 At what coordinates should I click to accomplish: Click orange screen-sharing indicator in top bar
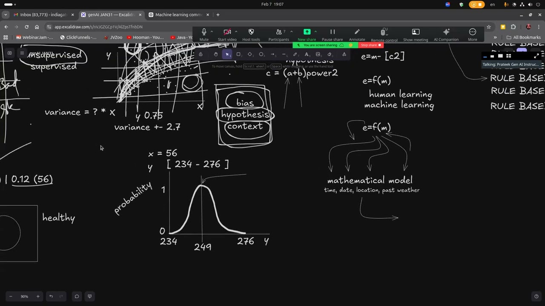pos(477,5)
